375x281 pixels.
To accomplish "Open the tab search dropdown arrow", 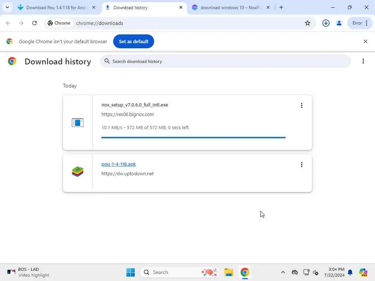I will point(7,7).
